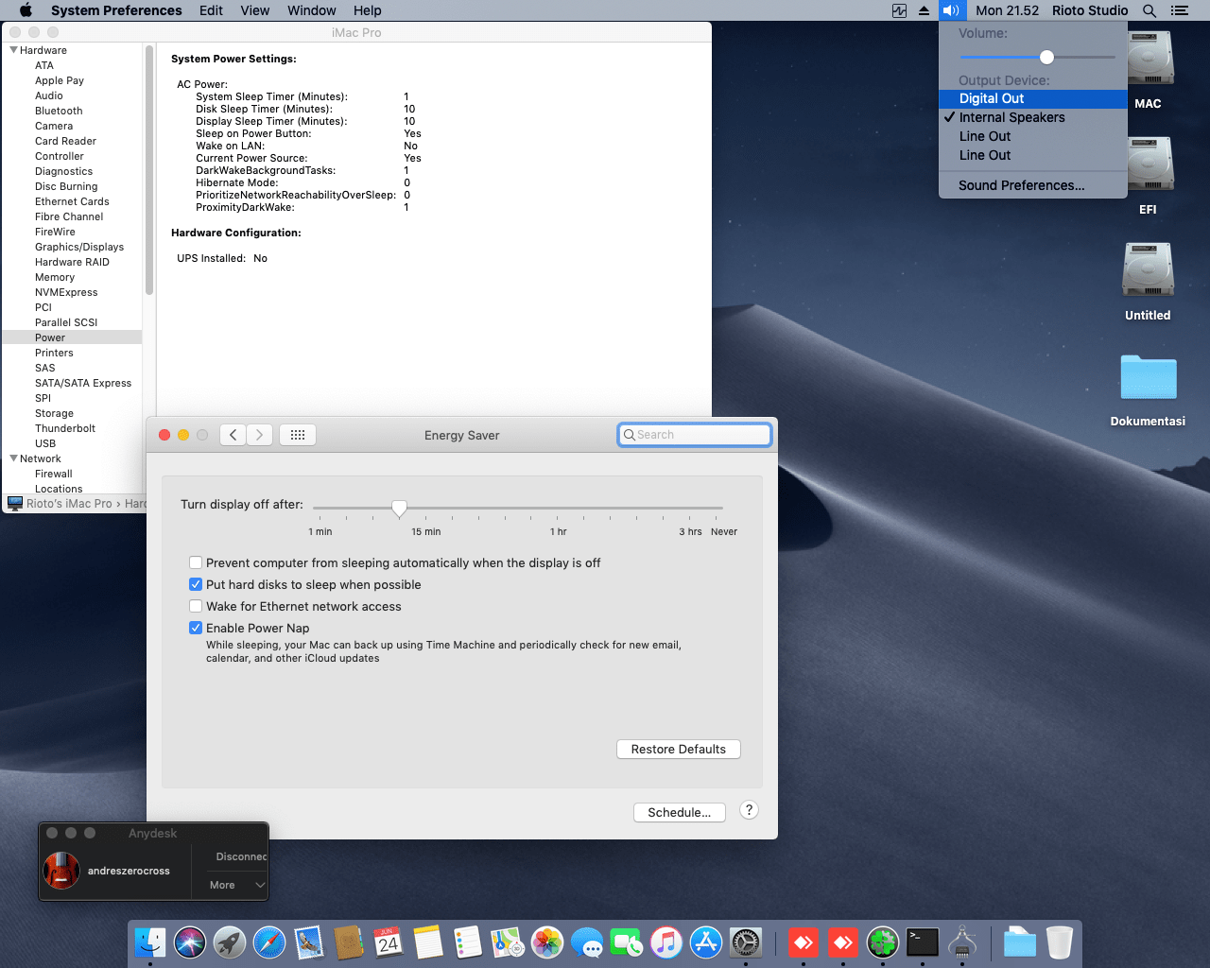
Task: Collapse the Network tree section
Action: pyautogui.click(x=13, y=458)
